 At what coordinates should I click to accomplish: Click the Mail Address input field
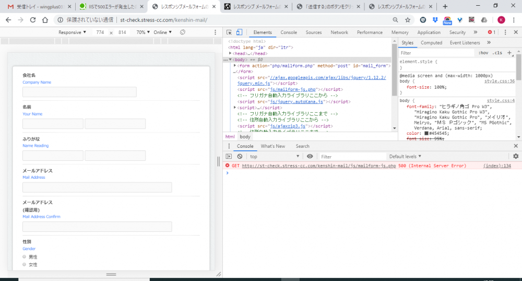97,187
